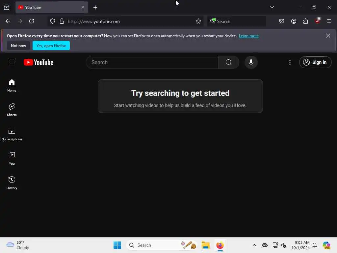Click the Windows taskbar Search box
The height and width of the screenshot is (253, 337).
click(x=162, y=245)
